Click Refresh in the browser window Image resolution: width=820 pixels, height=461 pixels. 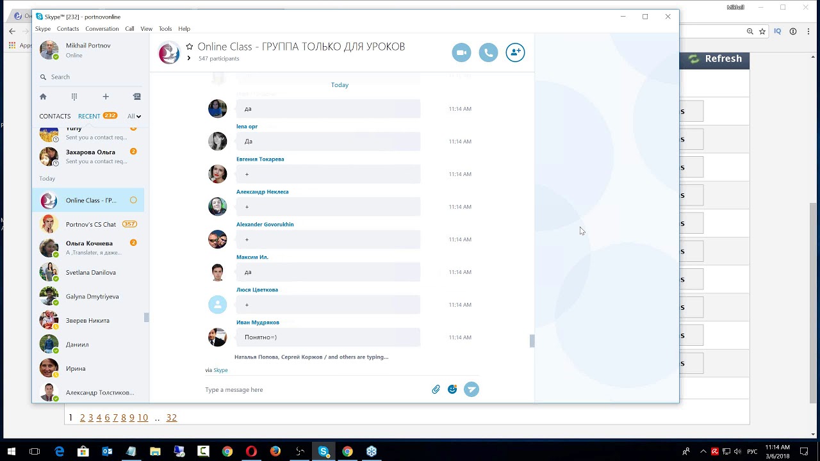[x=714, y=59]
